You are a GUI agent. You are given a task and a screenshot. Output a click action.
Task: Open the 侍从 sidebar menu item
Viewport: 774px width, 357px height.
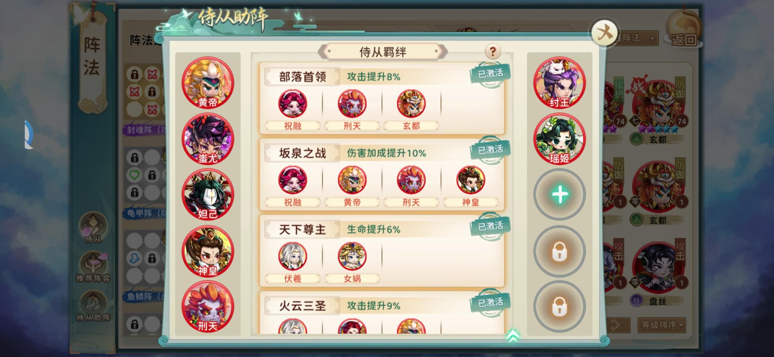93,227
